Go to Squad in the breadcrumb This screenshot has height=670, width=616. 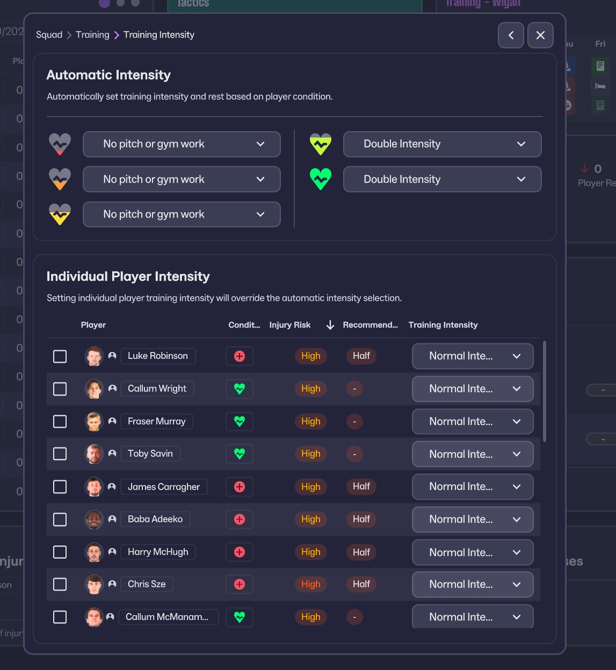49,35
